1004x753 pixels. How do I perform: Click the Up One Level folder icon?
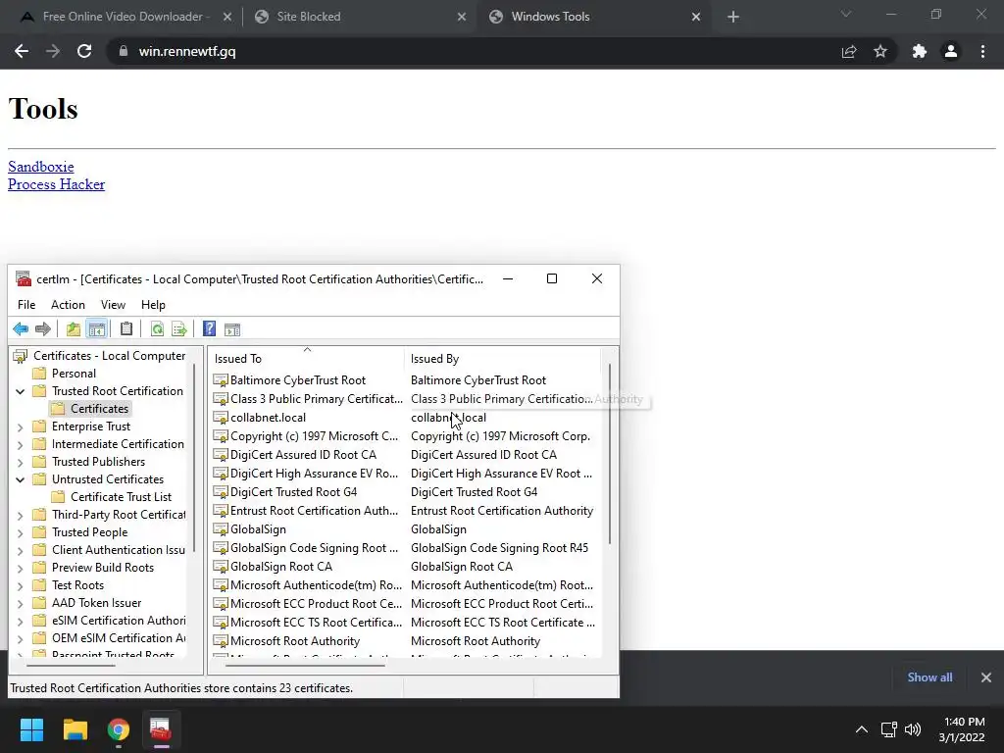[x=74, y=329]
